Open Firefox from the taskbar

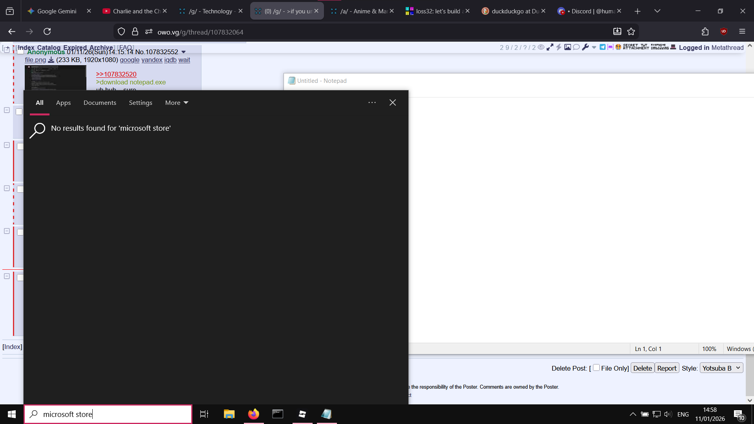(254, 414)
